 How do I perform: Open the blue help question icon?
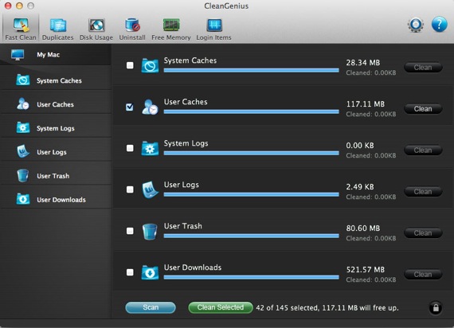pyautogui.click(x=439, y=25)
